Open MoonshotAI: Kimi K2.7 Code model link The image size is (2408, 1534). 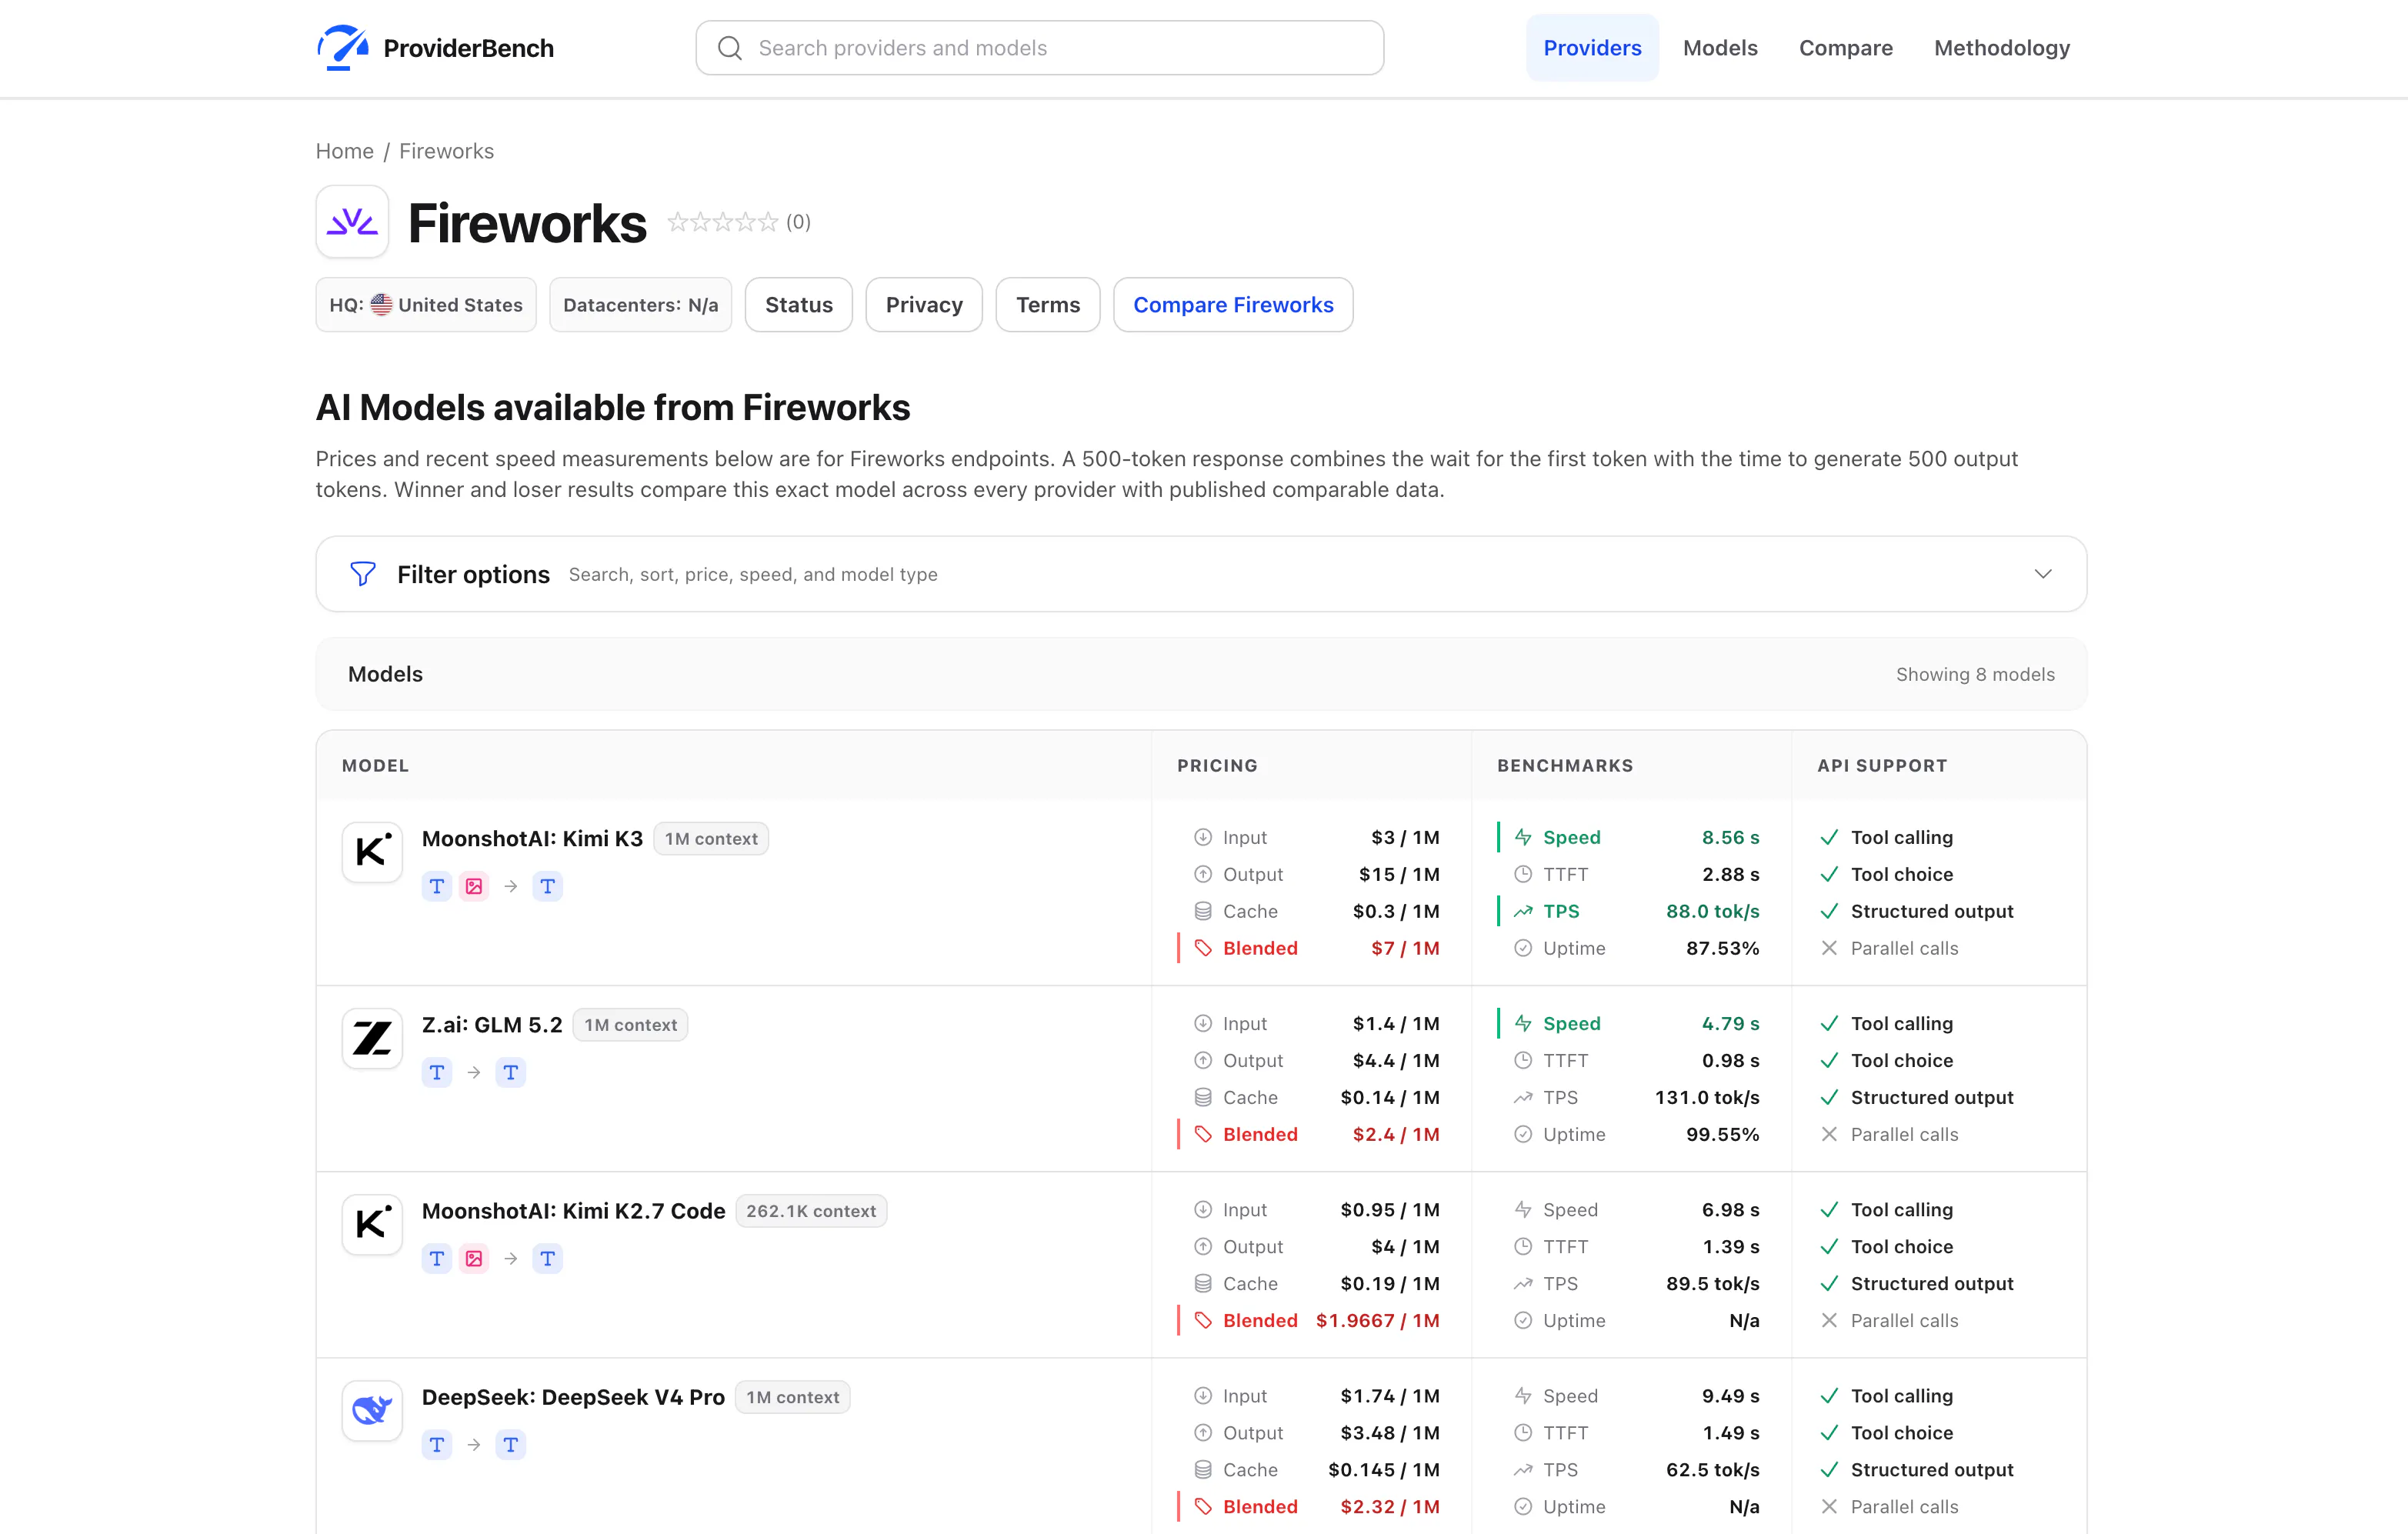pyautogui.click(x=573, y=1210)
